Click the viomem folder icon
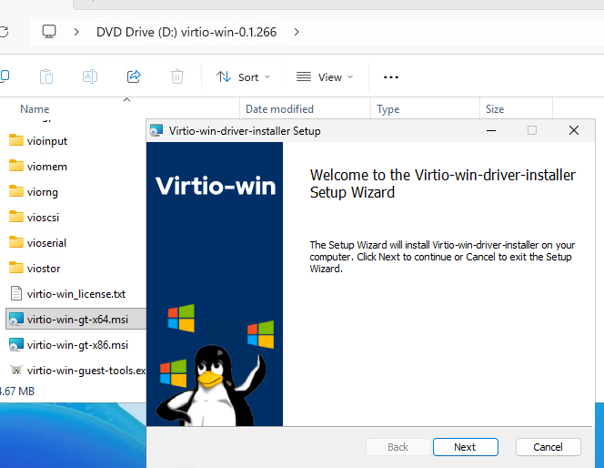Viewport: 604px width, 468px height. (x=16, y=166)
